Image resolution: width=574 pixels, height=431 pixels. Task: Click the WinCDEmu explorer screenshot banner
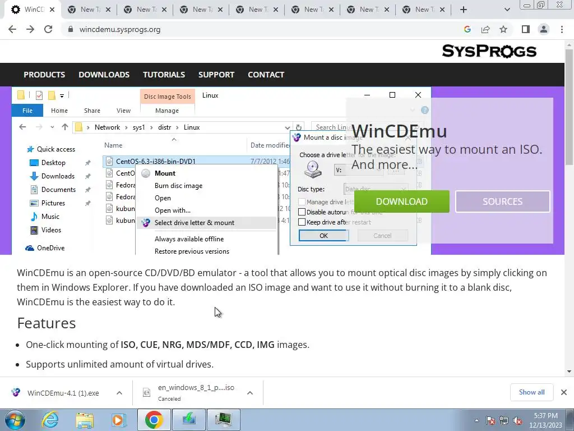(x=221, y=171)
